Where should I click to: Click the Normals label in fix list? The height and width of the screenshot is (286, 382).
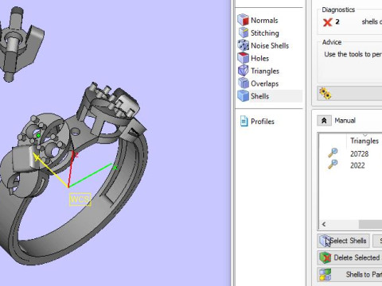click(x=264, y=20)
